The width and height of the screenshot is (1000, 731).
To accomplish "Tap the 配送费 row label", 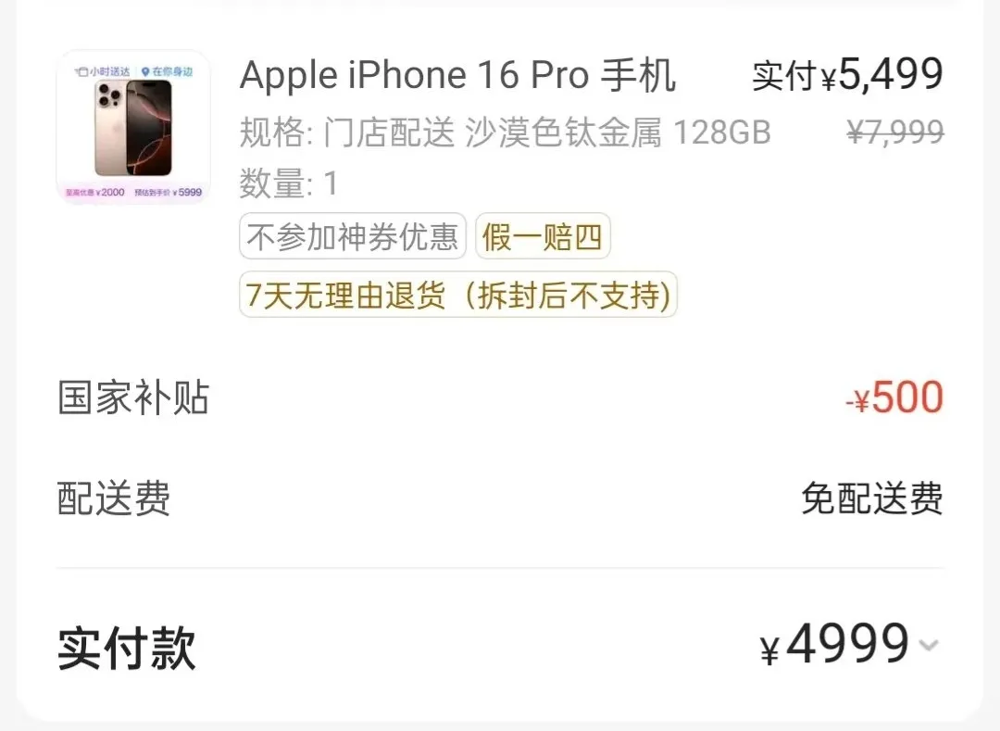I will click(x=114, y=498).
